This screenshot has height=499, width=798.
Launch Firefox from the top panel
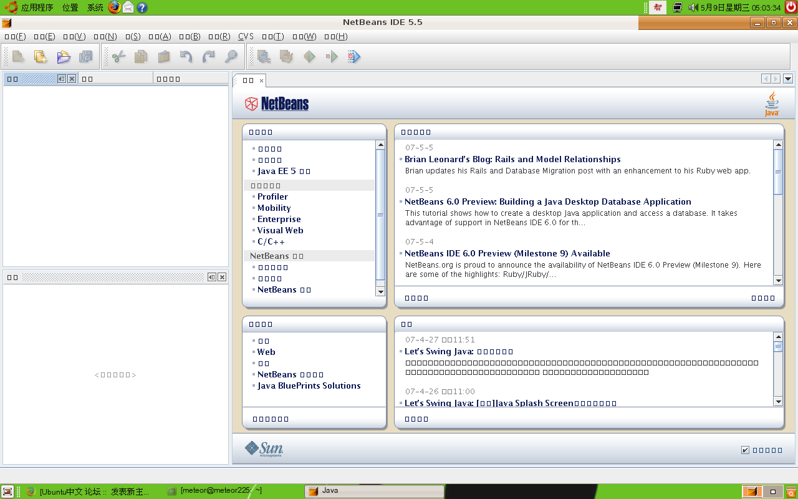pos(114,7)
